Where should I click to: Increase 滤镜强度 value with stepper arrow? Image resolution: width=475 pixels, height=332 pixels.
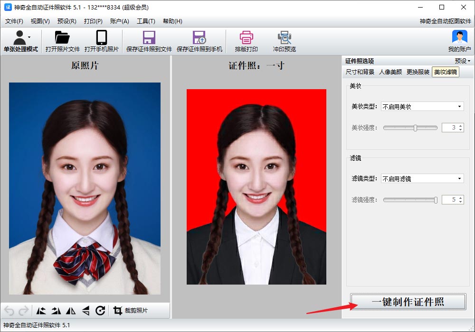[461, 197]
